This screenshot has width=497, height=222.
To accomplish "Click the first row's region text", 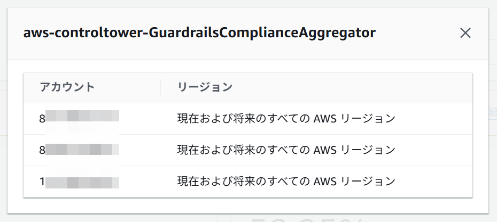I will 286,118.
